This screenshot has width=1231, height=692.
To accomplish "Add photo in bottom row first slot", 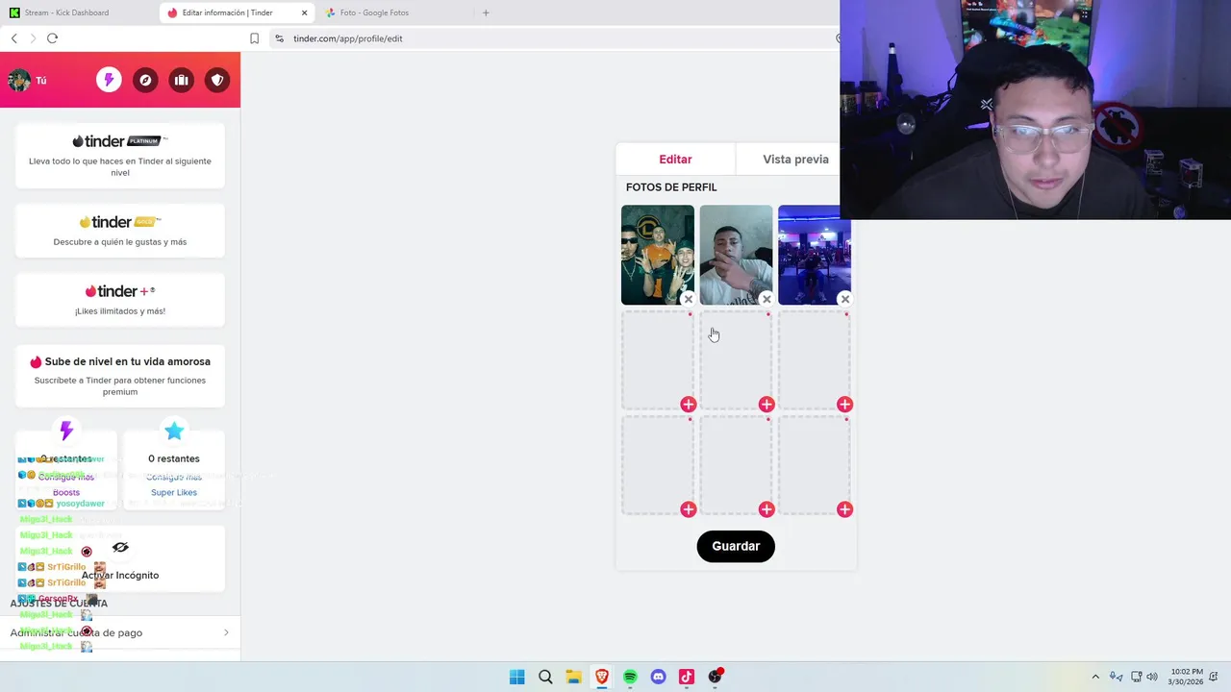I will pyautogui.click(x=689, y=509).
